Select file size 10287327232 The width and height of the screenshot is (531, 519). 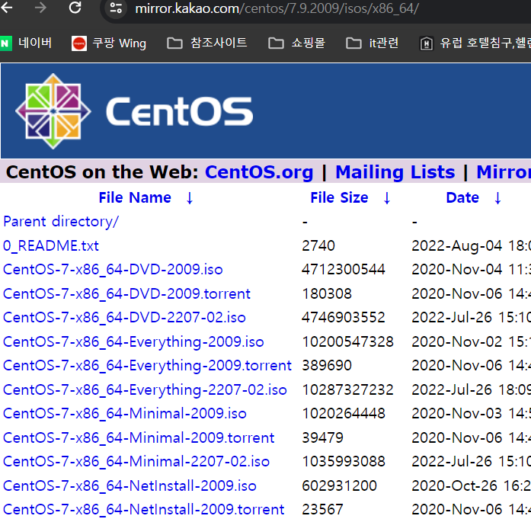pyautogui.click(x=347, y=390)
